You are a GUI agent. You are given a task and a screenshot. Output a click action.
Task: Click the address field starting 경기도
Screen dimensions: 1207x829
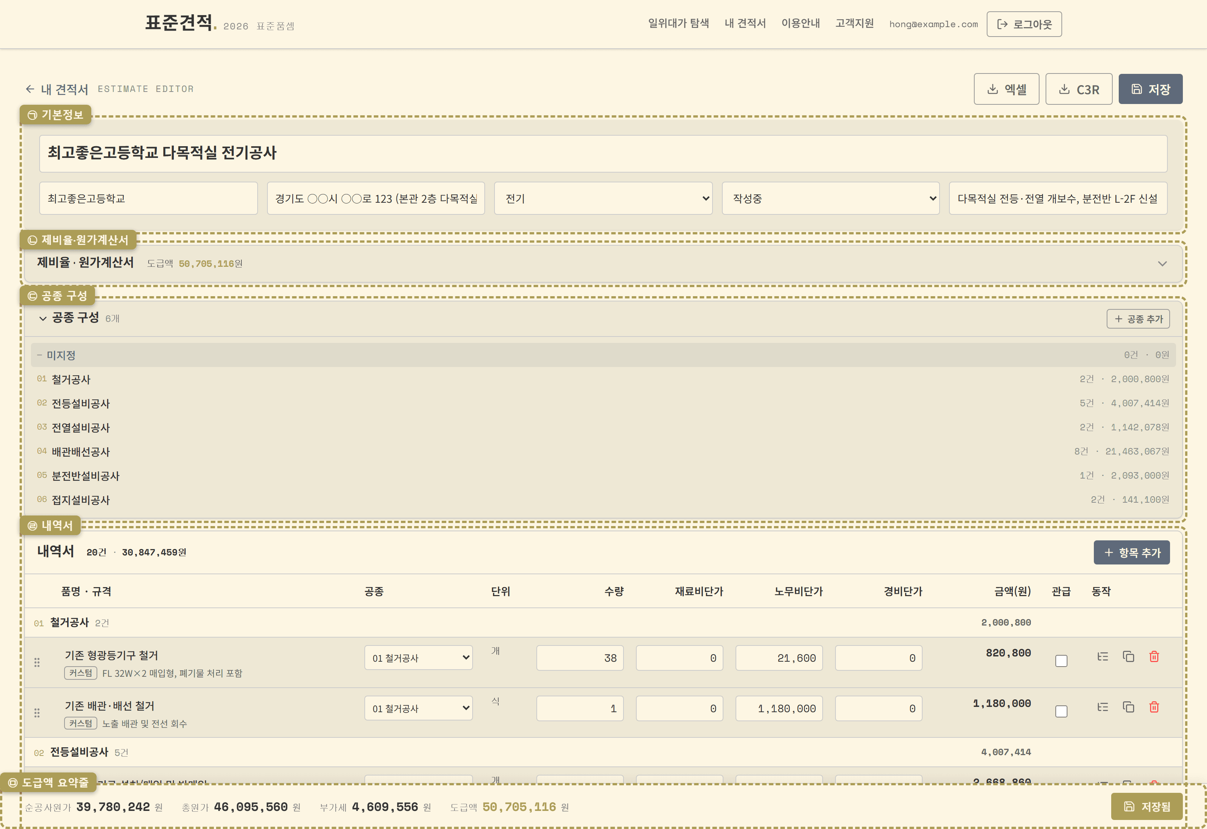pyautogui.click(x=376, y=199)
